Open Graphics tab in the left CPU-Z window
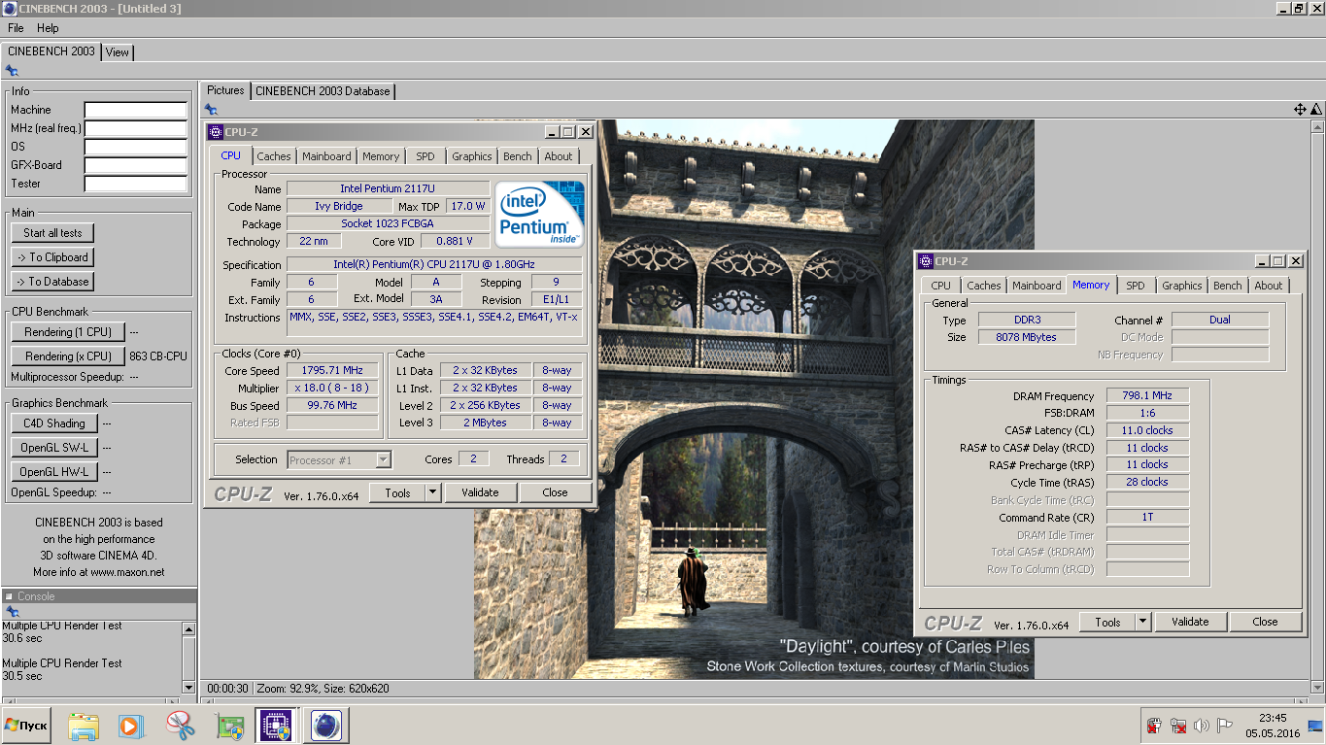The image size is (1326, 745). (472, 156)
